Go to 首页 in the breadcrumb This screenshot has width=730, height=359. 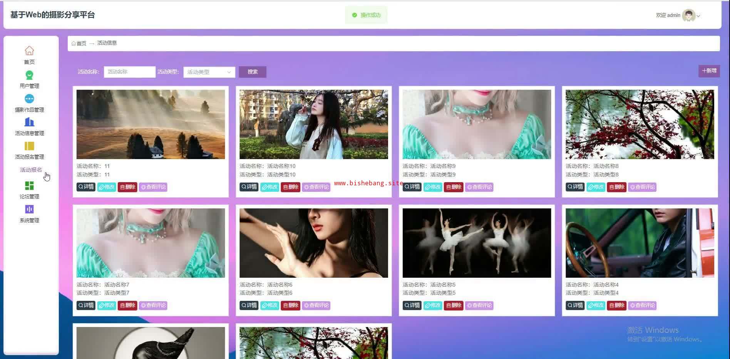79,44
